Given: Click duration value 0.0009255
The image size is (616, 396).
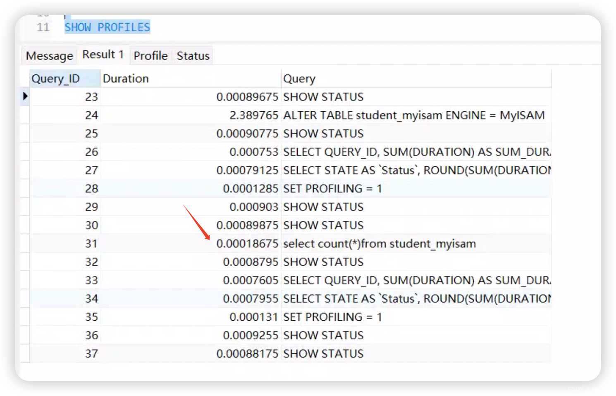Looking at the screenshot, I should [x=251, y=335].
